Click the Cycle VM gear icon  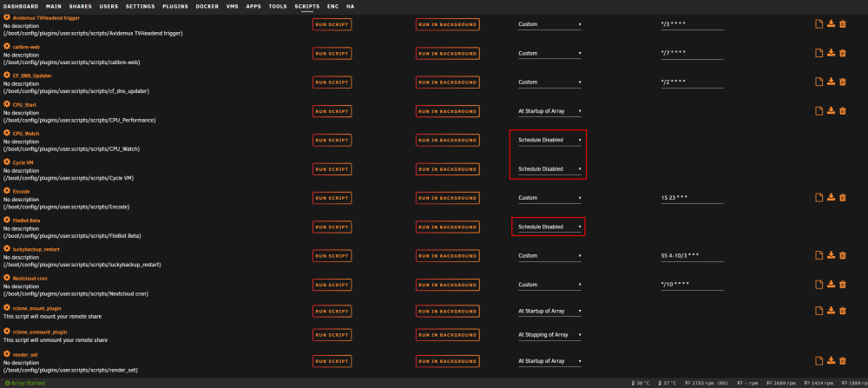coord(7,162)
